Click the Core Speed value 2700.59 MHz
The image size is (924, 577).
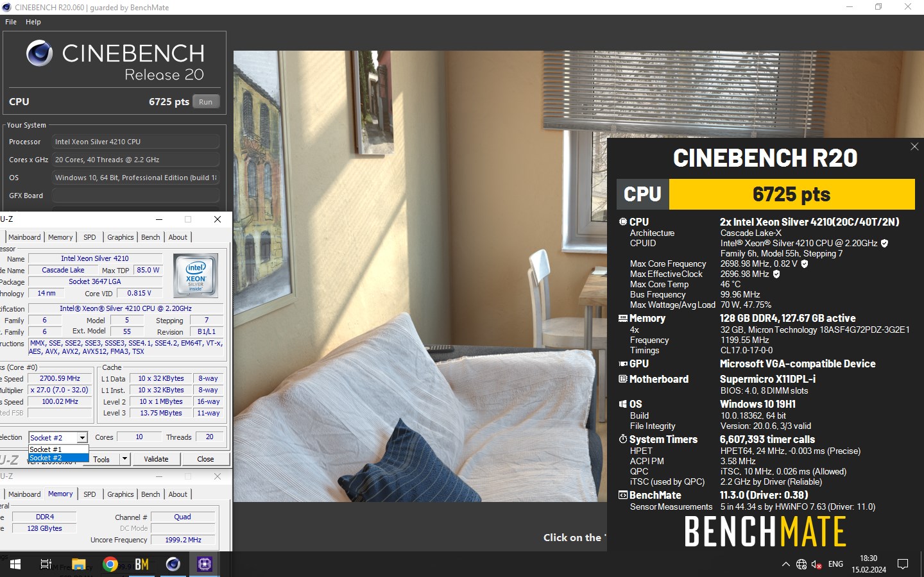(x=60, y=378)
